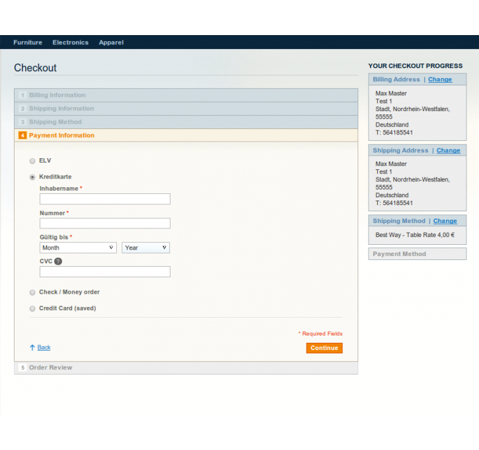Expand the Billing Information step
This screenshot has width=479, height=450.
pos(186,95)
